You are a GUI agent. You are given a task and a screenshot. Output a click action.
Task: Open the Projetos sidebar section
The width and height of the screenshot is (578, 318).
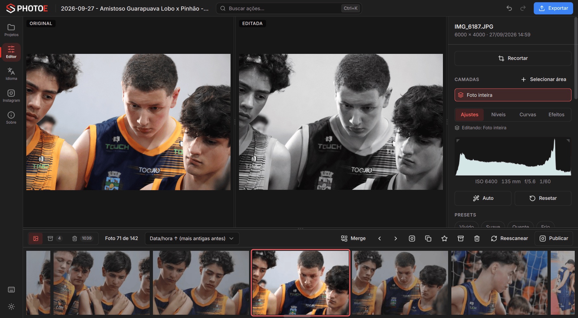pos(11,30)
